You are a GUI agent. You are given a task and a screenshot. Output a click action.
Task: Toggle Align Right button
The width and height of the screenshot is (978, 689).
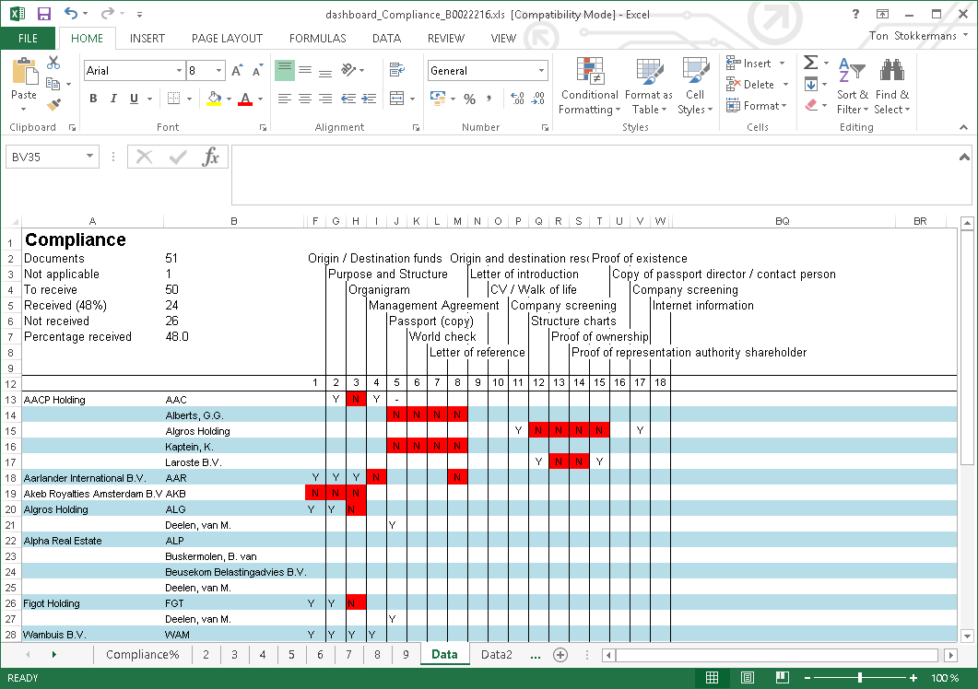coord(325,99)
